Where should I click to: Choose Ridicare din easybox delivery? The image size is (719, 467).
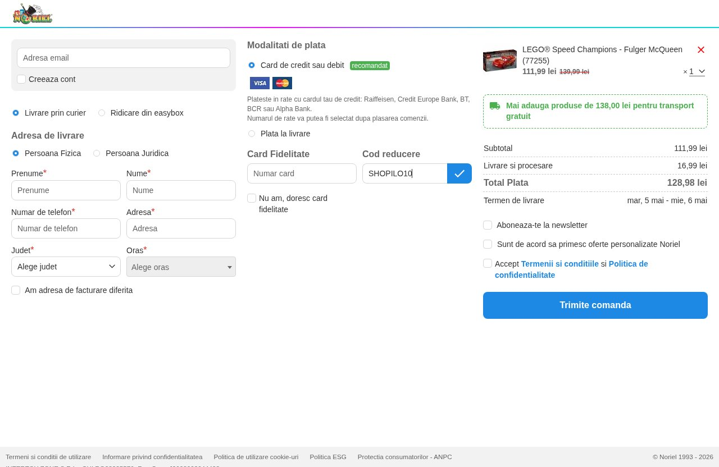[x=102, y=113]
